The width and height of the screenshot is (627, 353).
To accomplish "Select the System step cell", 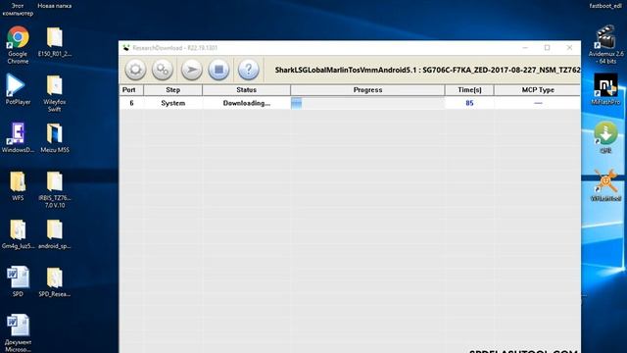I will tap(173, 103).
